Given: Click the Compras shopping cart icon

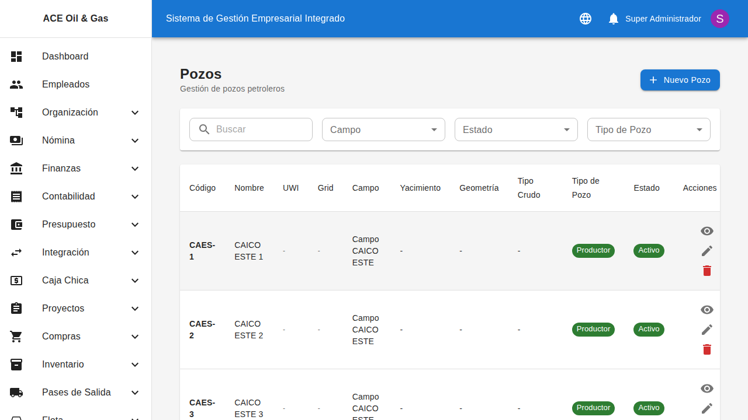Looking at the screenshot, I should 16,337.
